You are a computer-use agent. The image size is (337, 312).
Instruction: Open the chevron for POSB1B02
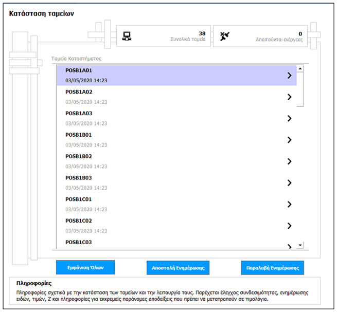289,161
